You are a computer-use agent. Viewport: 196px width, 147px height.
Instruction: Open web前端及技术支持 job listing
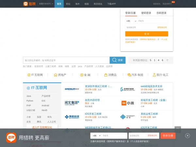(151, 86)
